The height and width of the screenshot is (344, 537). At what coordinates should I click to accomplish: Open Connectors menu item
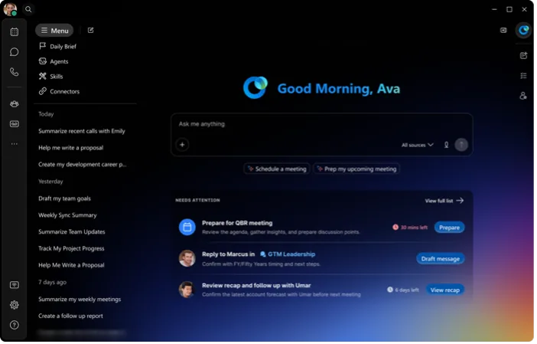(x=59, y=92)
